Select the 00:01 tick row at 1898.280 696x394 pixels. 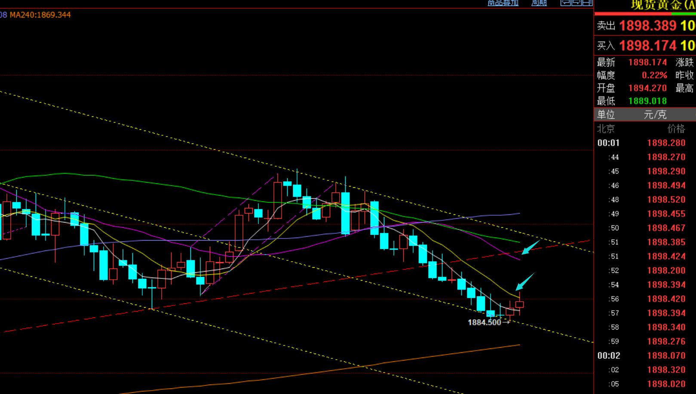[x=645, y=143]
